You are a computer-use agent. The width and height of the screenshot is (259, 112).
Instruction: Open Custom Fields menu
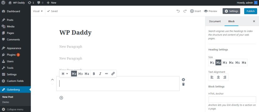(x=15, y=81)
